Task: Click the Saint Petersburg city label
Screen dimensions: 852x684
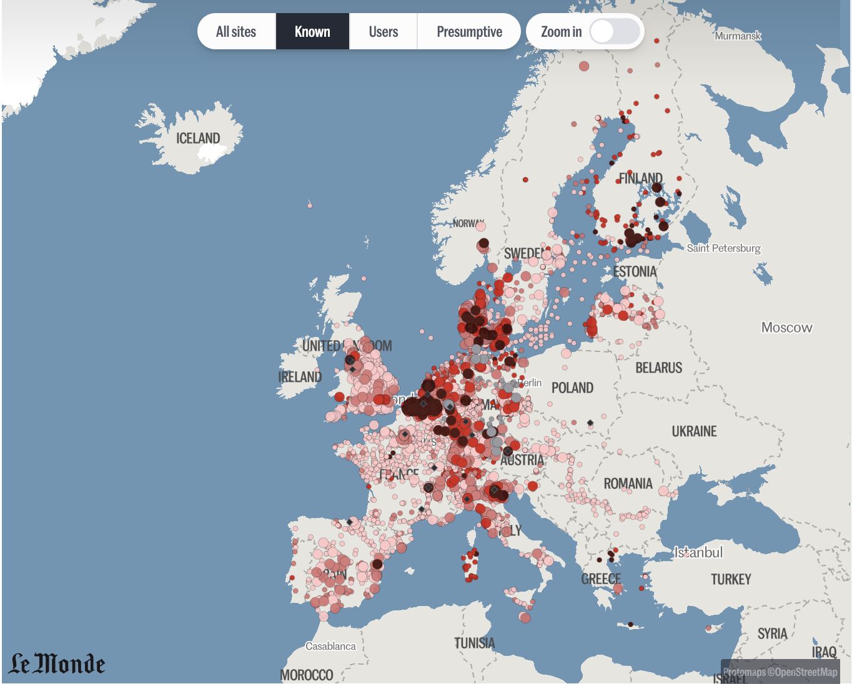Action: 723,248
